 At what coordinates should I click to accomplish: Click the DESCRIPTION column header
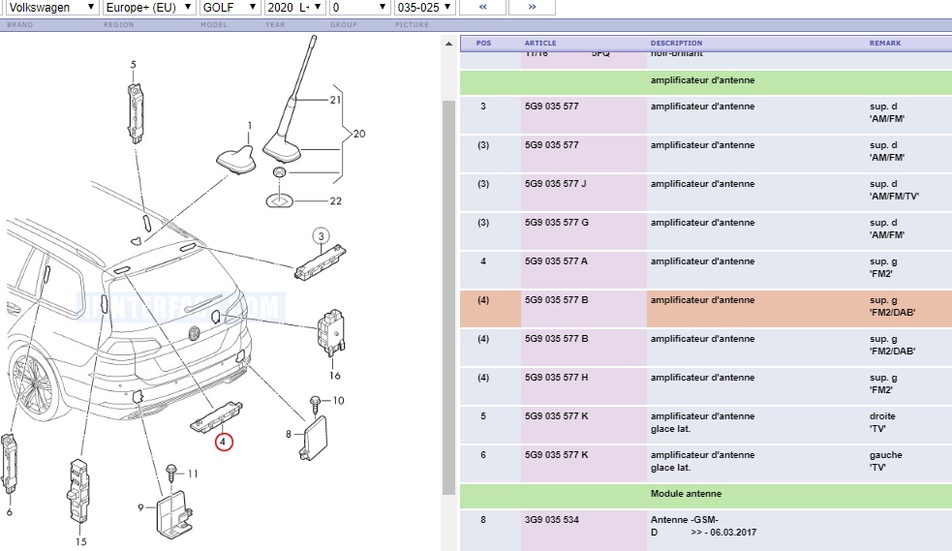[676, 43]
